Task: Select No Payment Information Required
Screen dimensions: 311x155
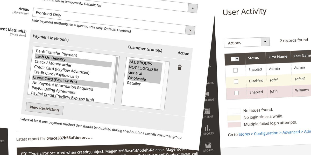Action: pos(62,86)
